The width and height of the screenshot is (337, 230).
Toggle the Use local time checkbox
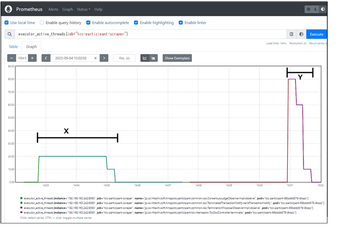coord(7,23)
